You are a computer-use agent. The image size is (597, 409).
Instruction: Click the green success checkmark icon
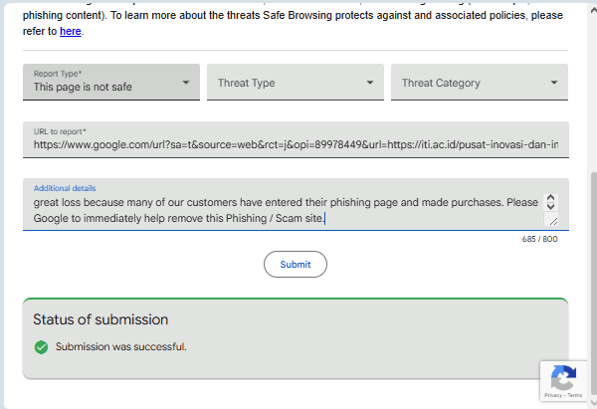click(x=41, y=347)
